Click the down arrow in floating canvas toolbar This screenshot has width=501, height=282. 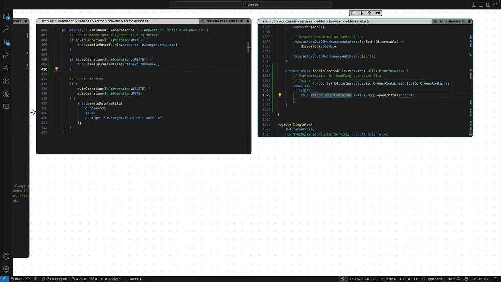click(x=361, y=13)
